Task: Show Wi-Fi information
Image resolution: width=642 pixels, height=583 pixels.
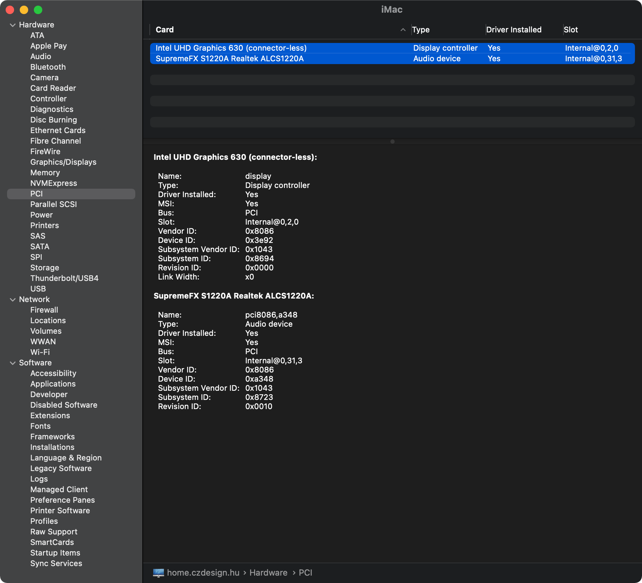Action: [x=40, y=352]
